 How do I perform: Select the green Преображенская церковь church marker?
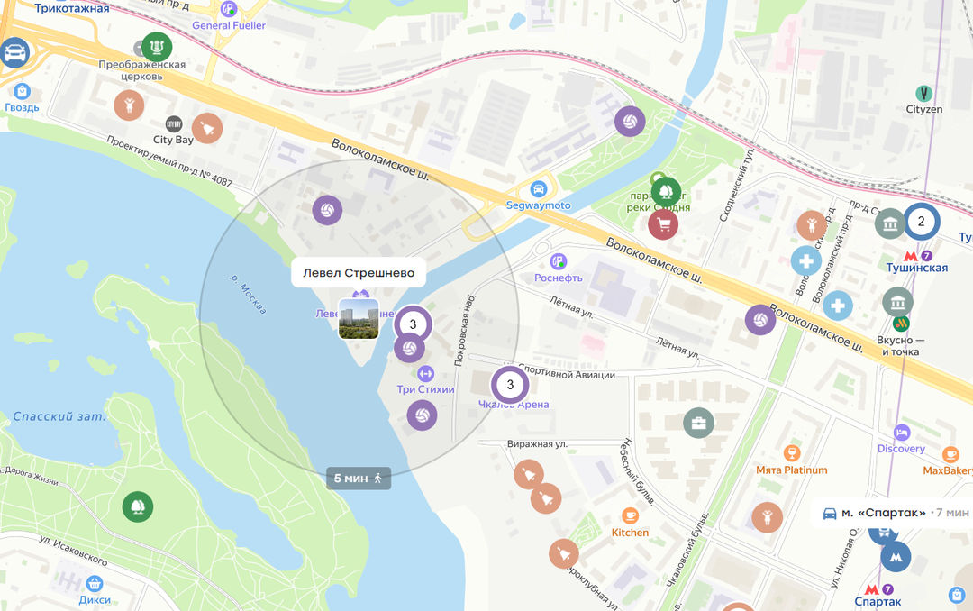[x=157, y=47]
